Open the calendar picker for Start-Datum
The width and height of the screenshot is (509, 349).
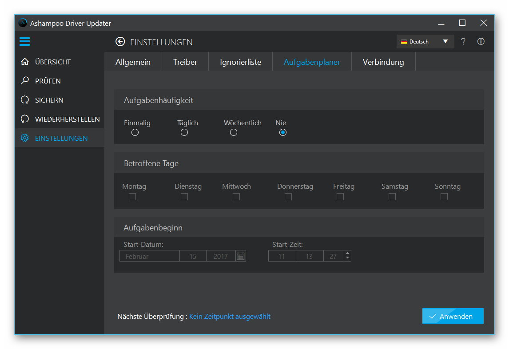(241, 256)
